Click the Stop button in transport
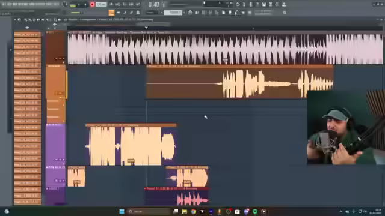The image size is (385, 216). click(85, 4)
